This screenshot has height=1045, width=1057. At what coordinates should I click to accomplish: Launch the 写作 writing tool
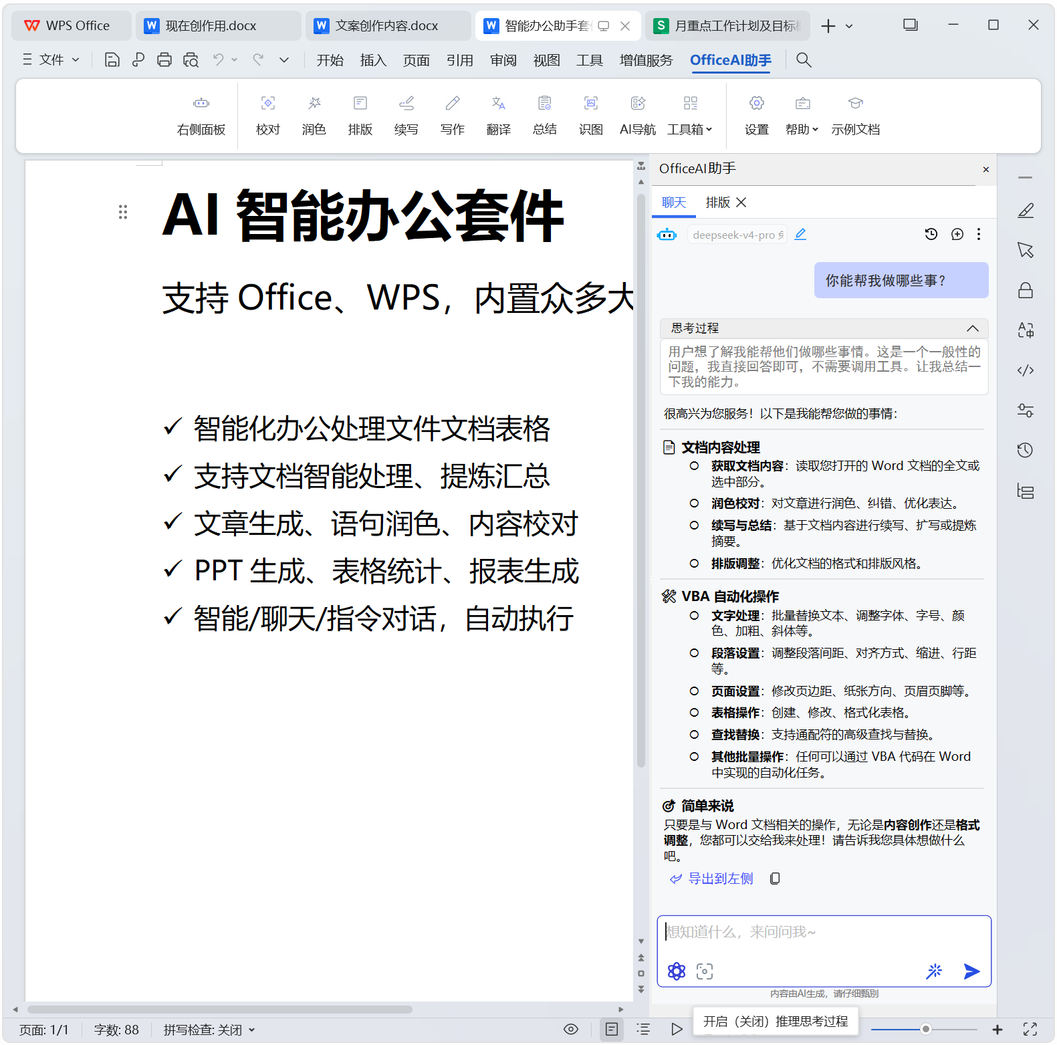click(x=453, y=115)
